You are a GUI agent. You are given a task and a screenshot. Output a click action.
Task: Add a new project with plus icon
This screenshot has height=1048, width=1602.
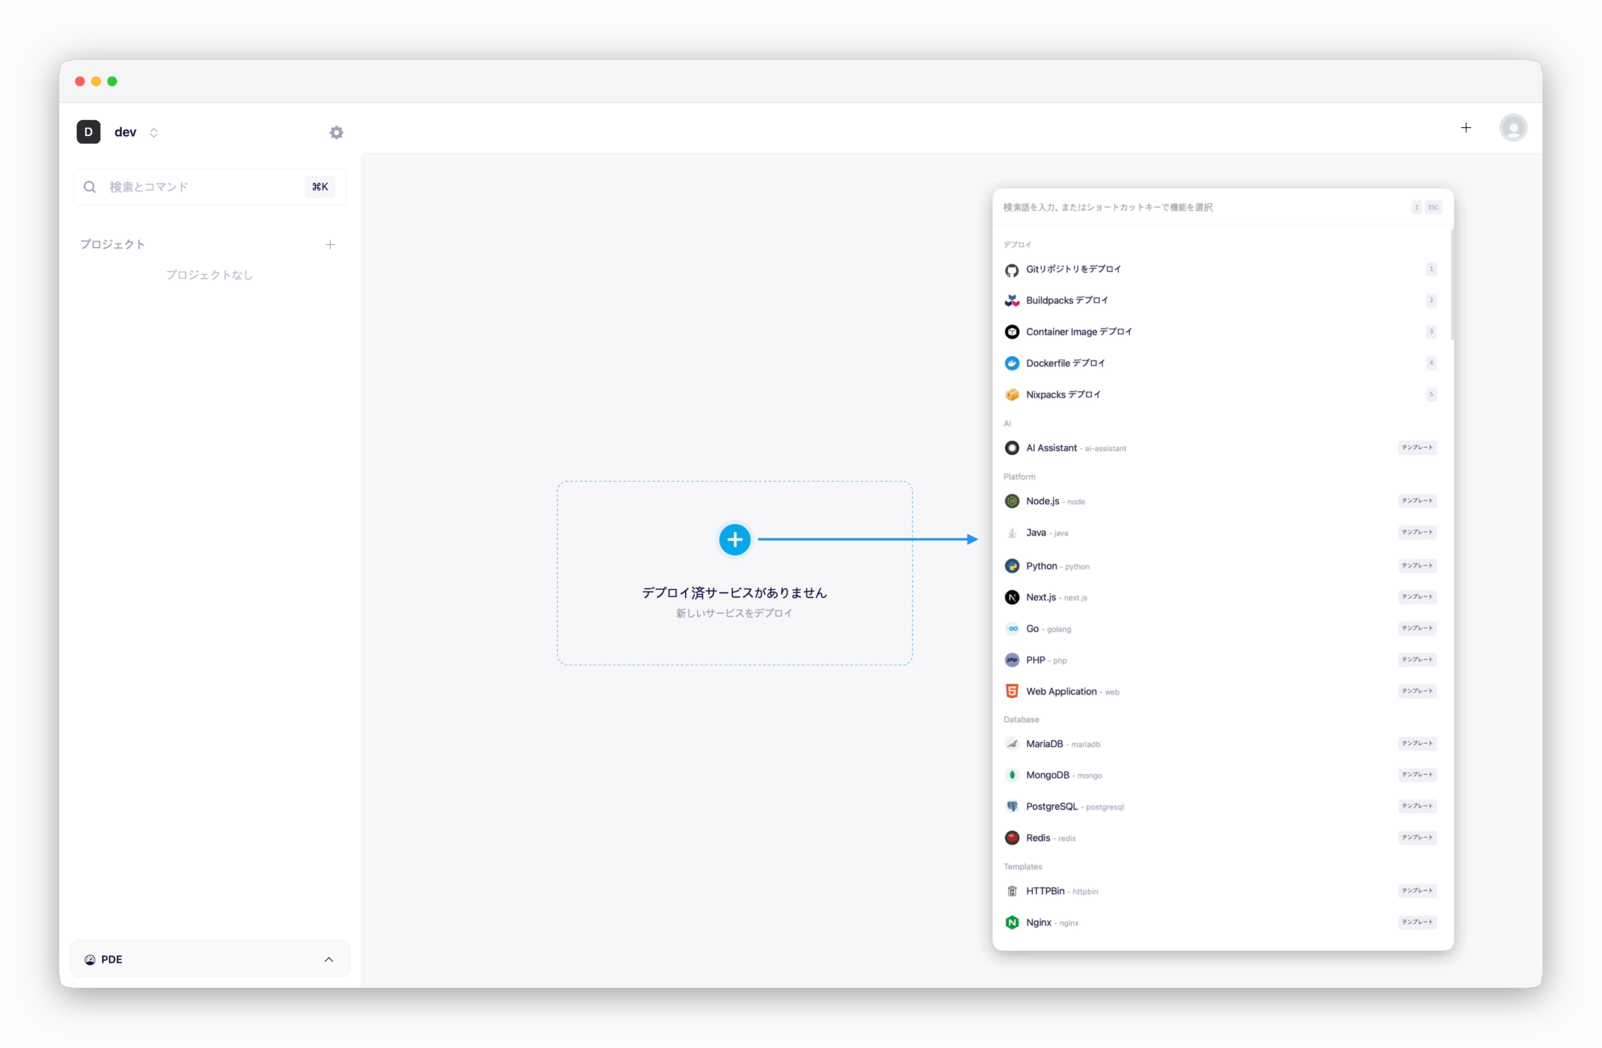tap(330, 245)
